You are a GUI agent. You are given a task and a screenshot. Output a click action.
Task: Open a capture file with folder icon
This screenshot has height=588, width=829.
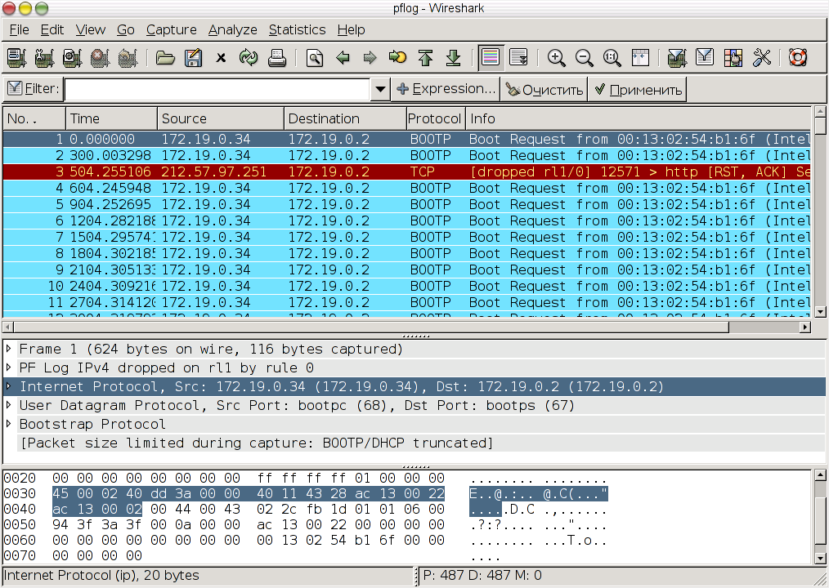coord(165,58)
